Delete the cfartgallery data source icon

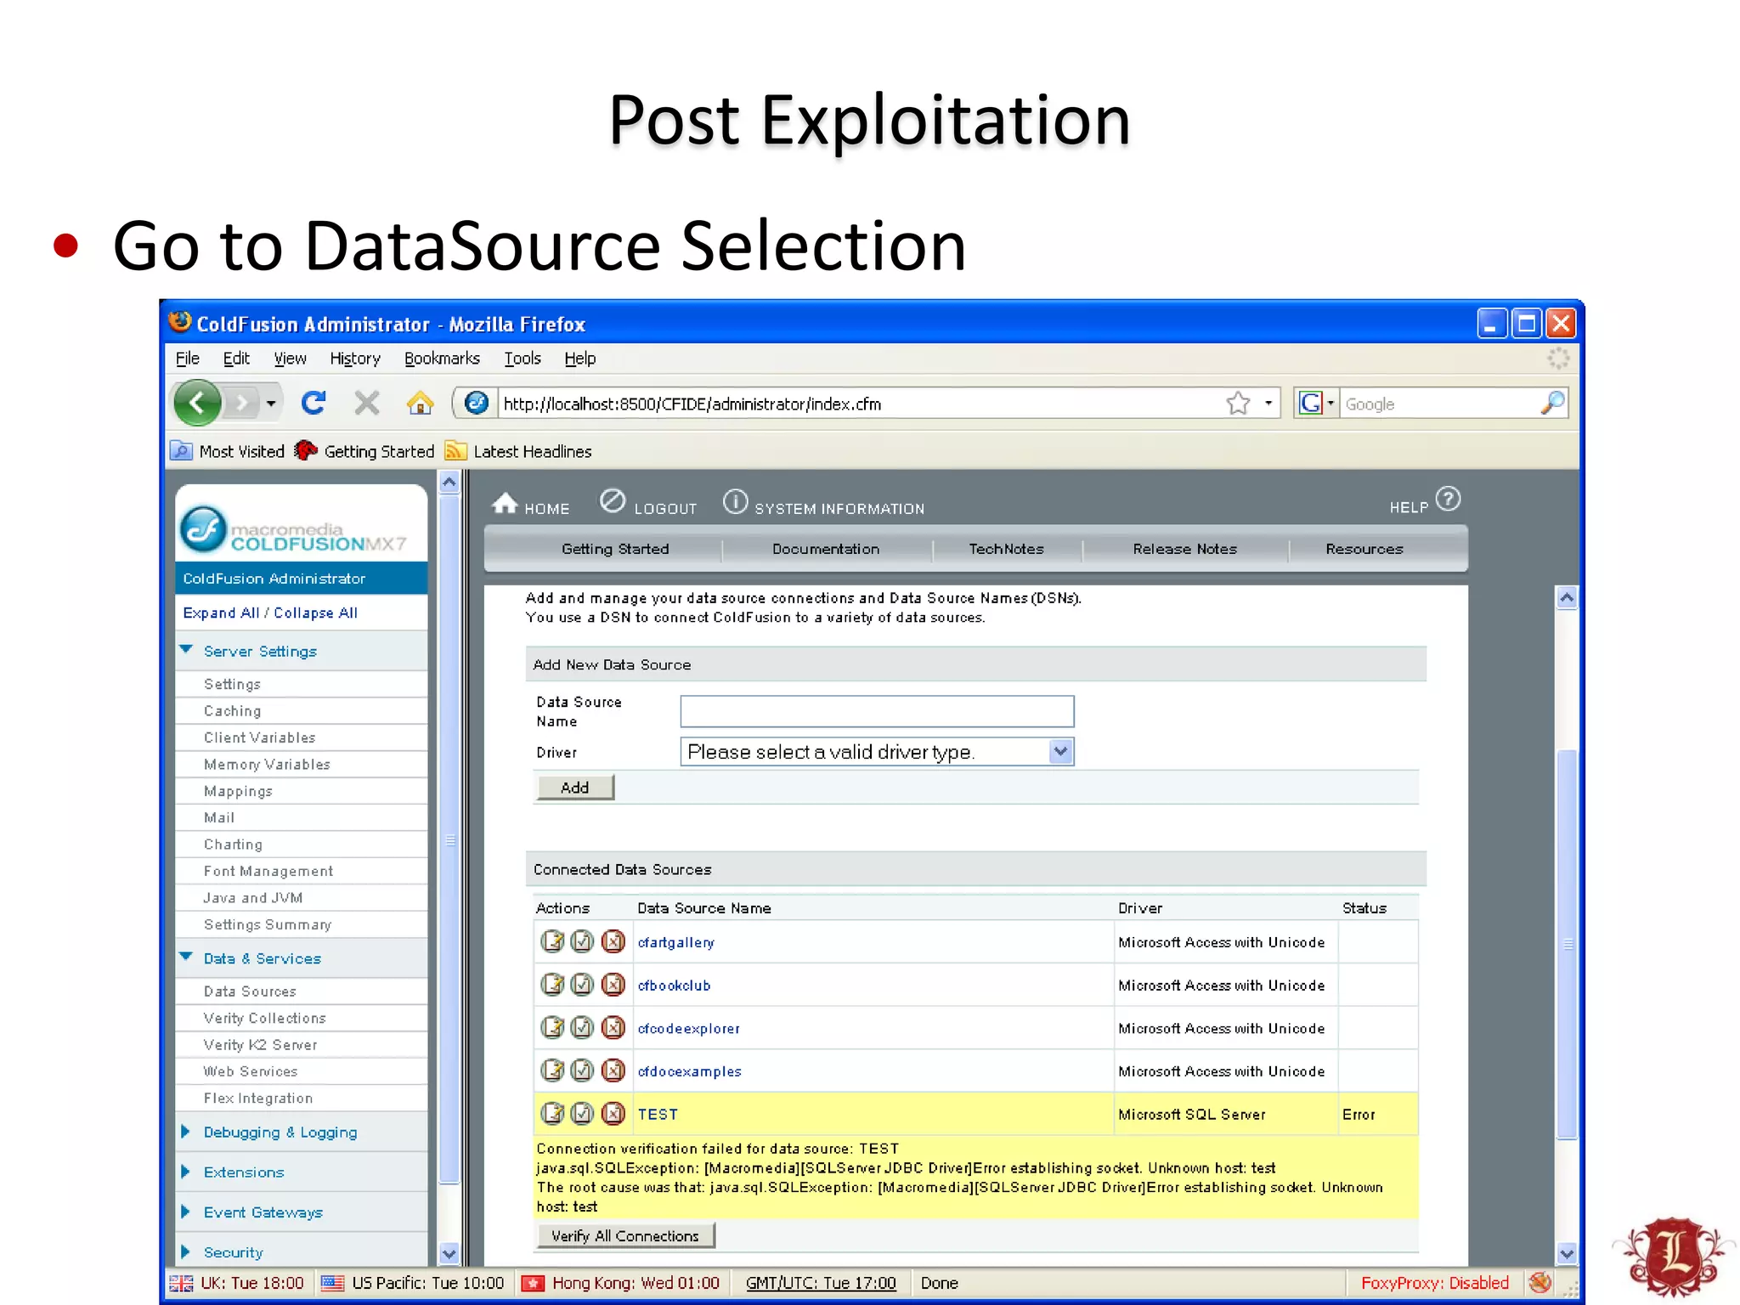pyautogui.click(x=613, y=941)
